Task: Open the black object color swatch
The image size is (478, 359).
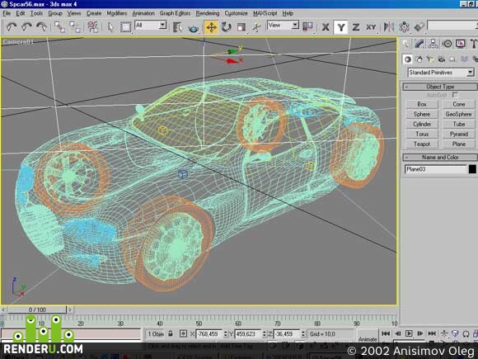Action: (x=472, y=169)
